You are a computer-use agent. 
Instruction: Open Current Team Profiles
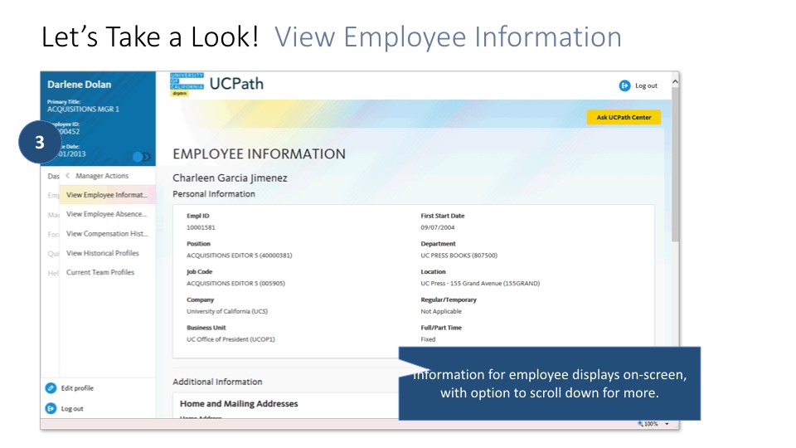pos(100,272)
